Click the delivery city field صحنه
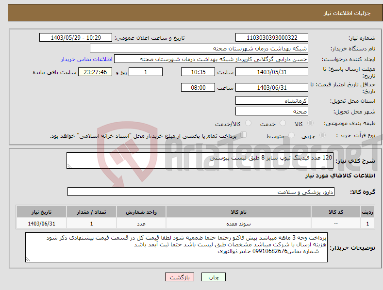Image resolution: width=383 pixels, height=290 pixels. (272, 111)
